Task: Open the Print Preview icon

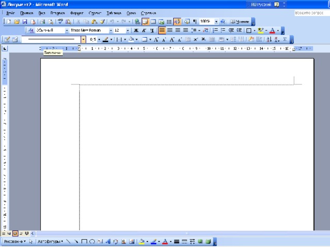Action: (x=51, y=22)
